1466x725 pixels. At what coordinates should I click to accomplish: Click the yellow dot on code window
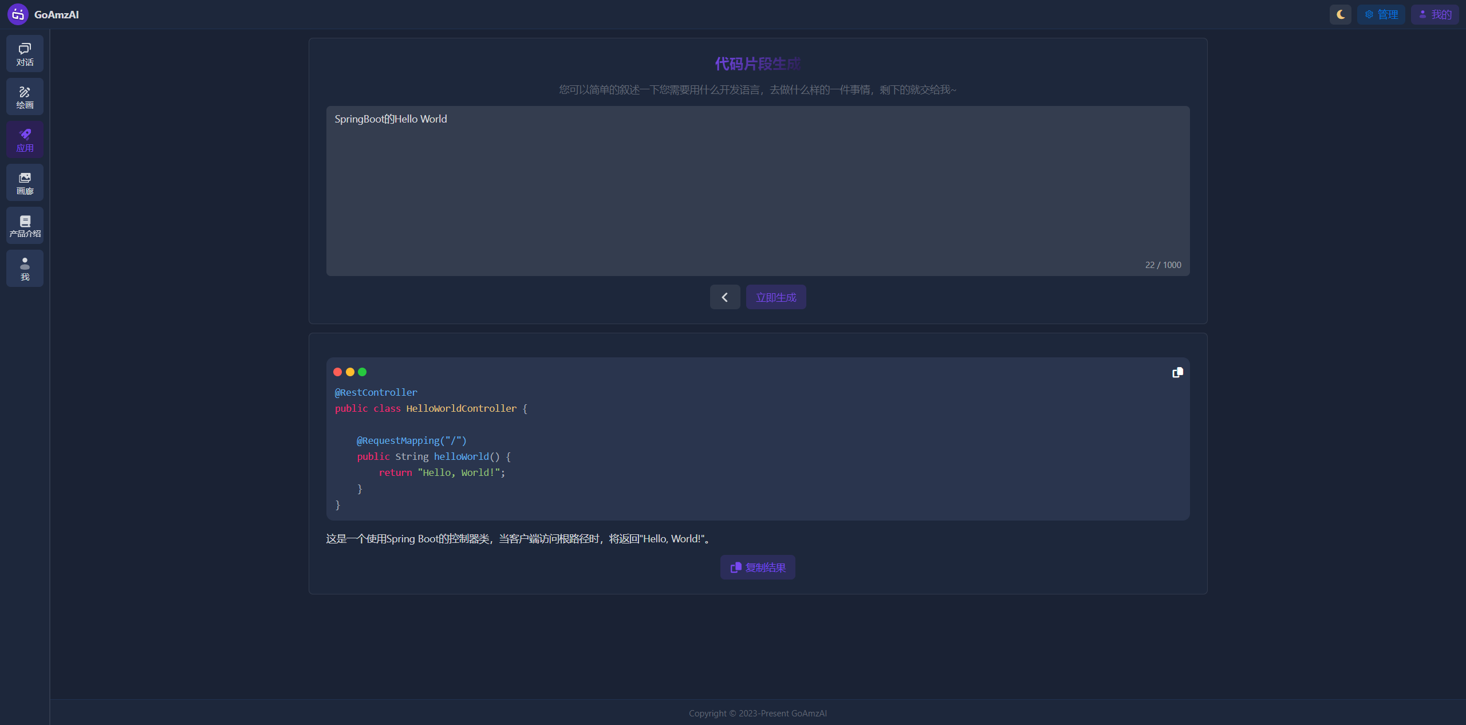pos(350,372)
